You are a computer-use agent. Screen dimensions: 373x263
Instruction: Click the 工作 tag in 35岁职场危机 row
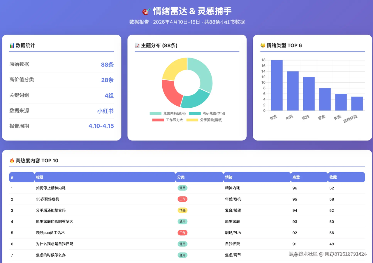pyautogui.click(x=182, y=199)
